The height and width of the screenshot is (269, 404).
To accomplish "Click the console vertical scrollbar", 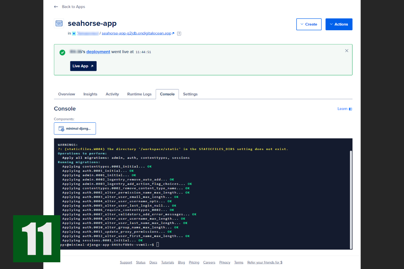I will click(x=350, y=199).
